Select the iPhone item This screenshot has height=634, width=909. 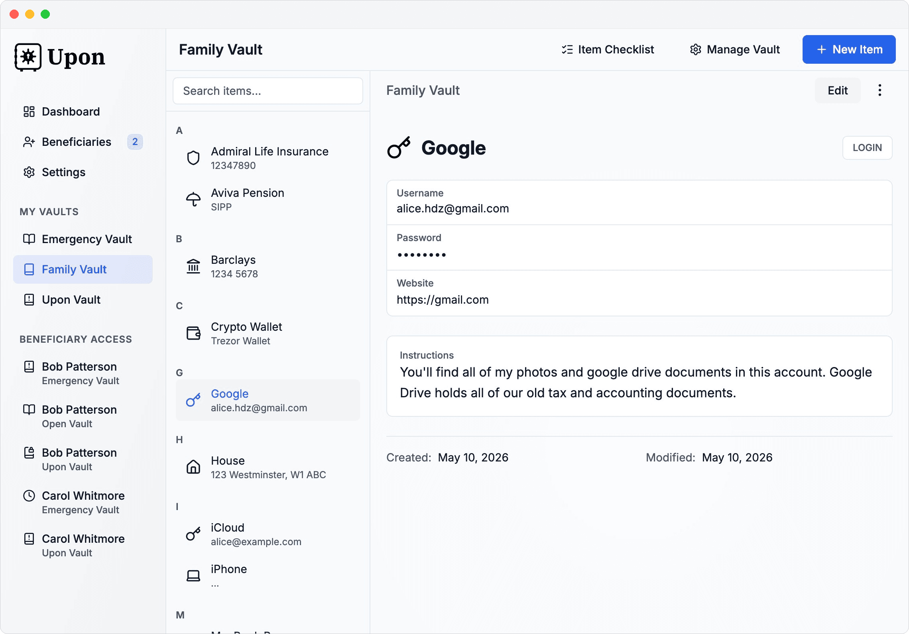[268, 575]
